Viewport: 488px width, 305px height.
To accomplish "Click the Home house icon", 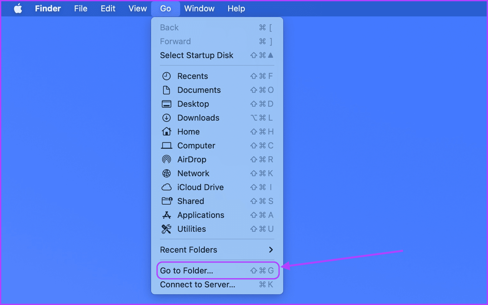I will coord(167,131).
